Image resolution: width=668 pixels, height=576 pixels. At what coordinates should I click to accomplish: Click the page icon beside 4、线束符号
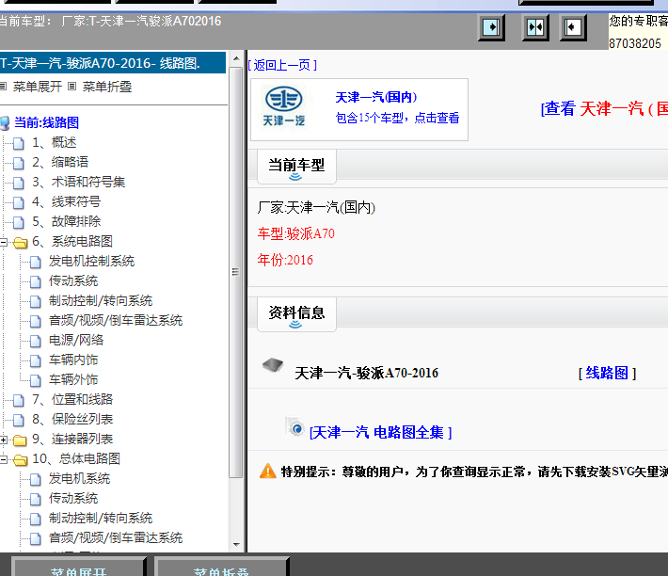point(18,202)
